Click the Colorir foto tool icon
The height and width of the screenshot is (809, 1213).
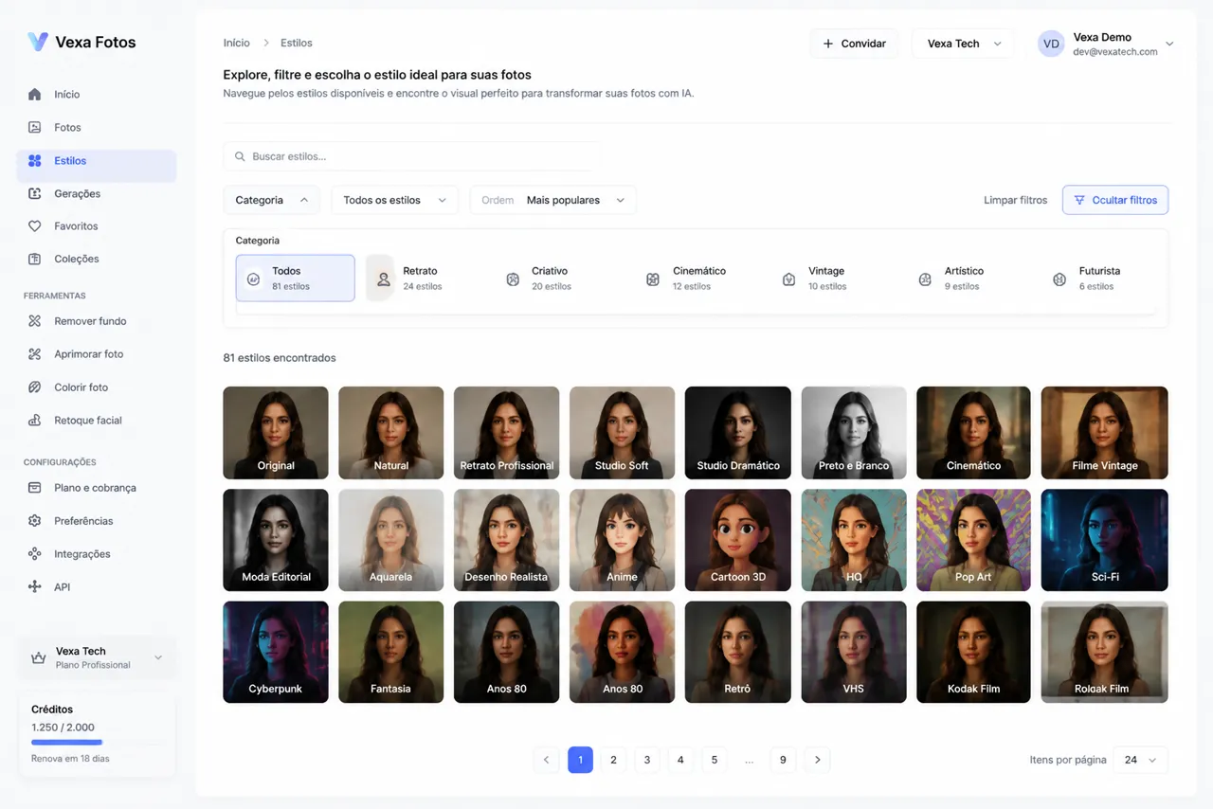pyautogui.click(x=35, y=387)
